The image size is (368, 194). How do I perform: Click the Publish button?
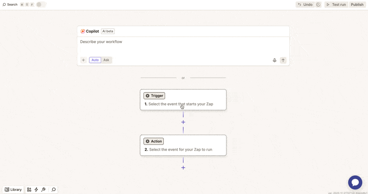click(x=357, y=5)
